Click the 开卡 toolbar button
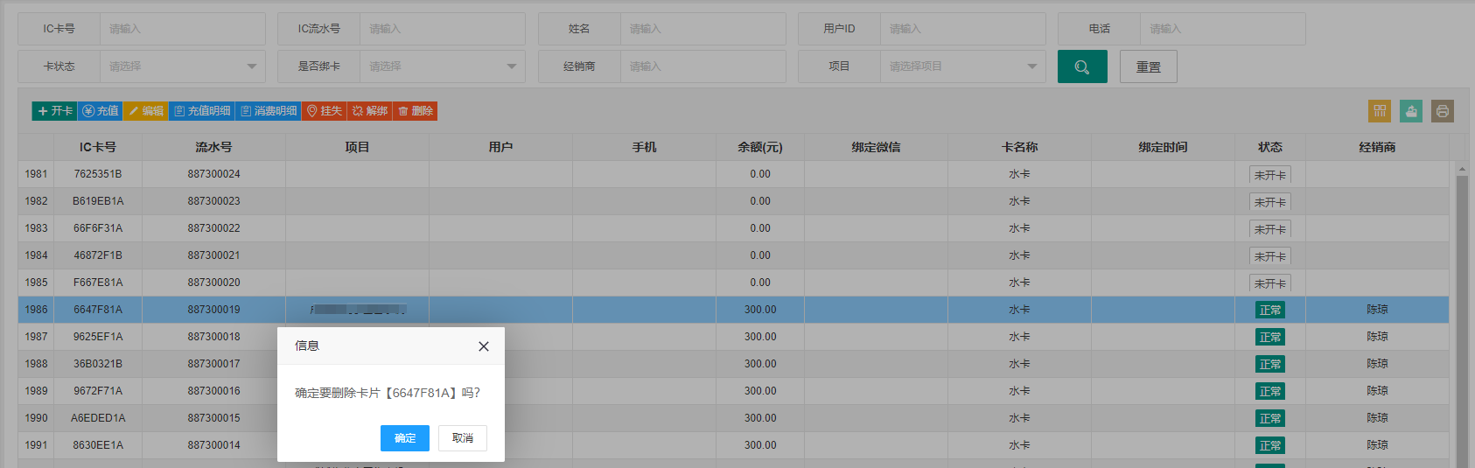Screen dimensions: 1475x468 pos(55,111)
